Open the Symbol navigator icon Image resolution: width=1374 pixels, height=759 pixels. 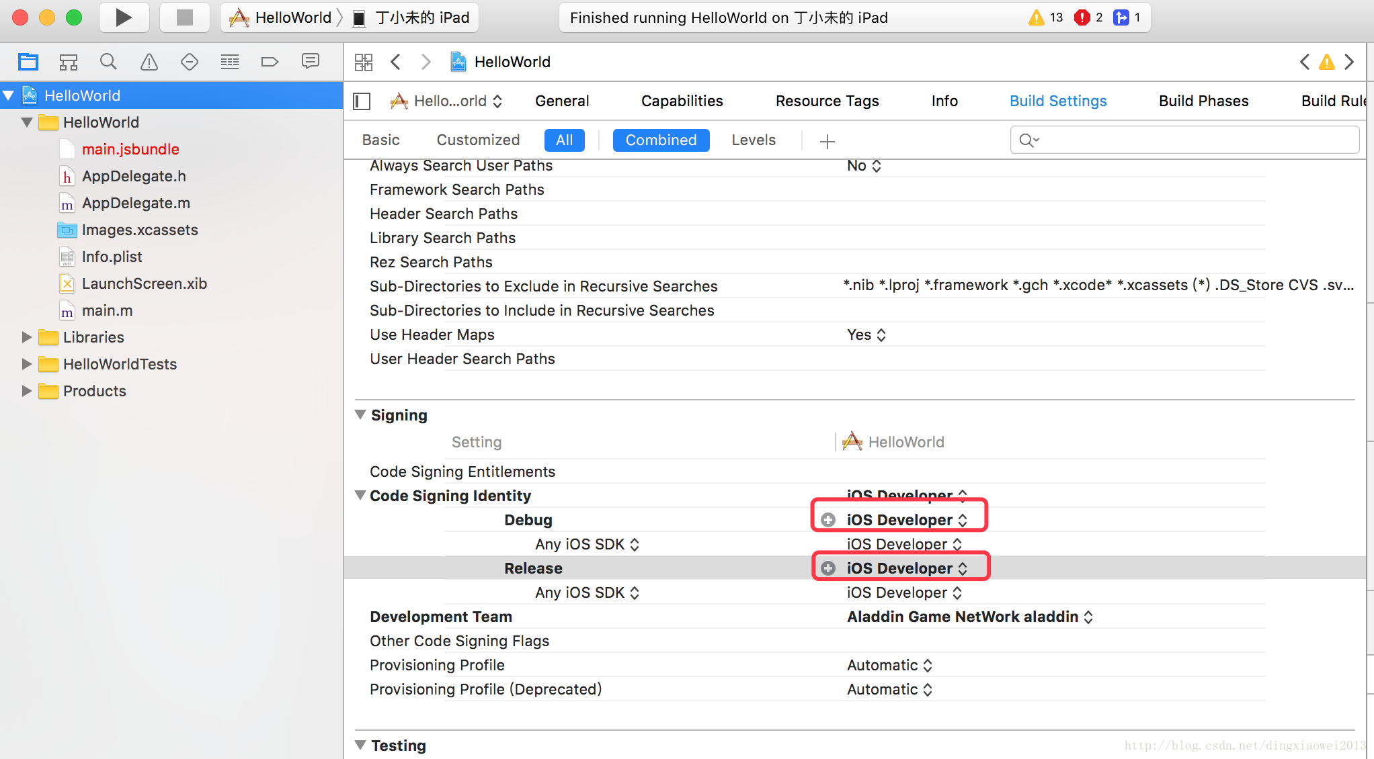(x=69, y=62)
